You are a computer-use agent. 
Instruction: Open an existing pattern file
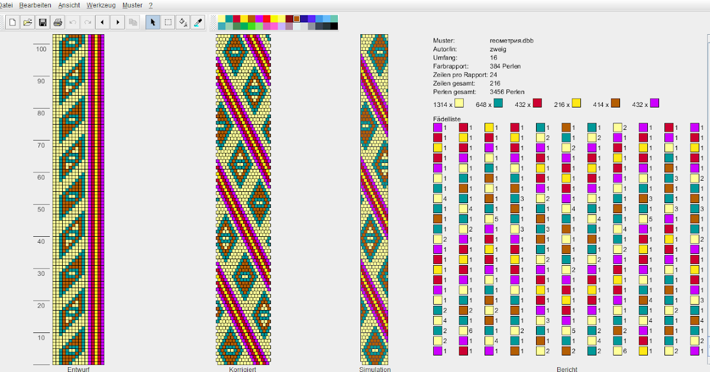27,22
